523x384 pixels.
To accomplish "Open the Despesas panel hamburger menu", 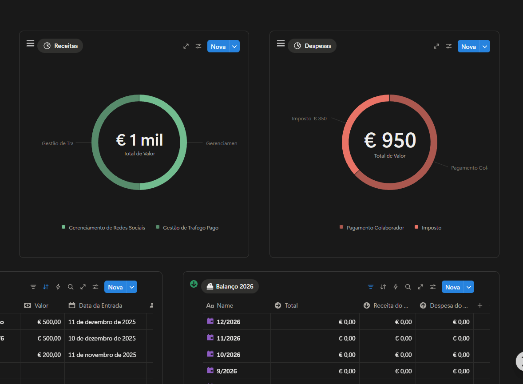I will click(x=281, y=44).
